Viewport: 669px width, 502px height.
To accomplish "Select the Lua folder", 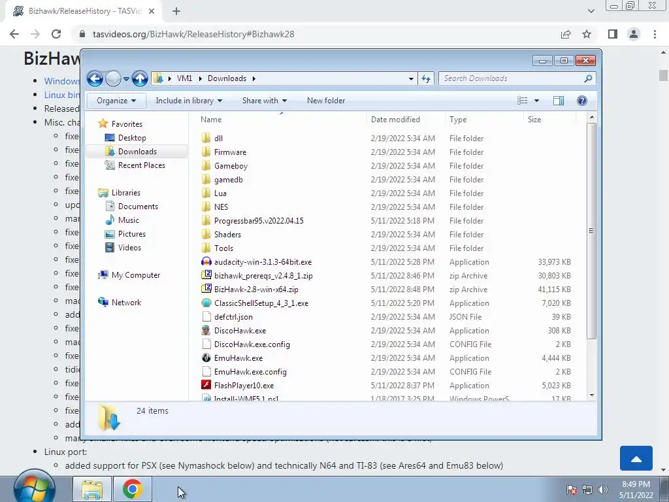I will pyautogui.click(x=220, y=193).
